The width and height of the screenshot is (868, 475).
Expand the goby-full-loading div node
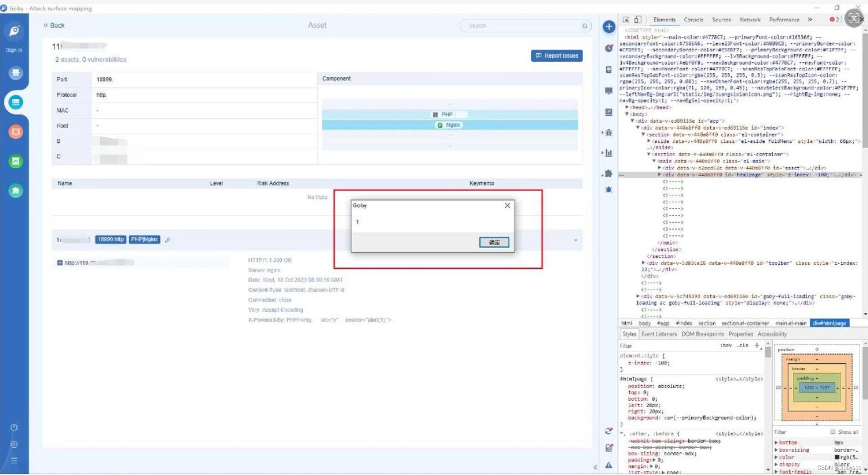pos(638,296)
